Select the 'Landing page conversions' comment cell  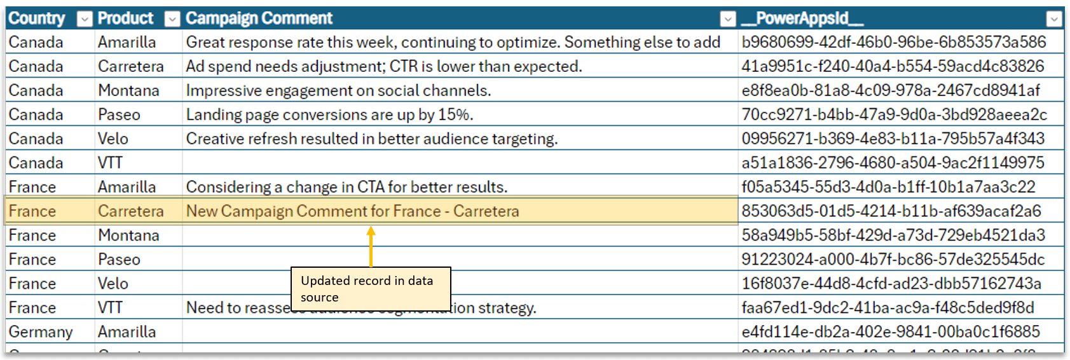[329, 115]
